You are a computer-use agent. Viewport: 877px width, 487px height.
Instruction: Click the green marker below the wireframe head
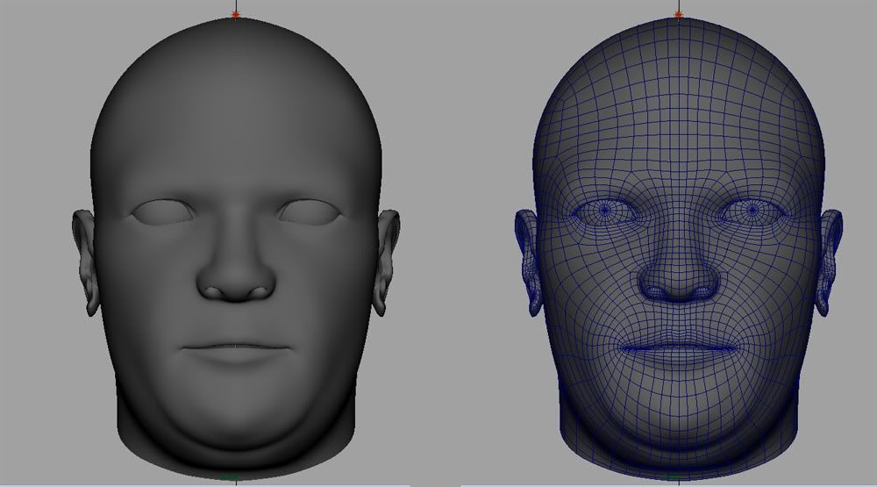pos(673,476)
